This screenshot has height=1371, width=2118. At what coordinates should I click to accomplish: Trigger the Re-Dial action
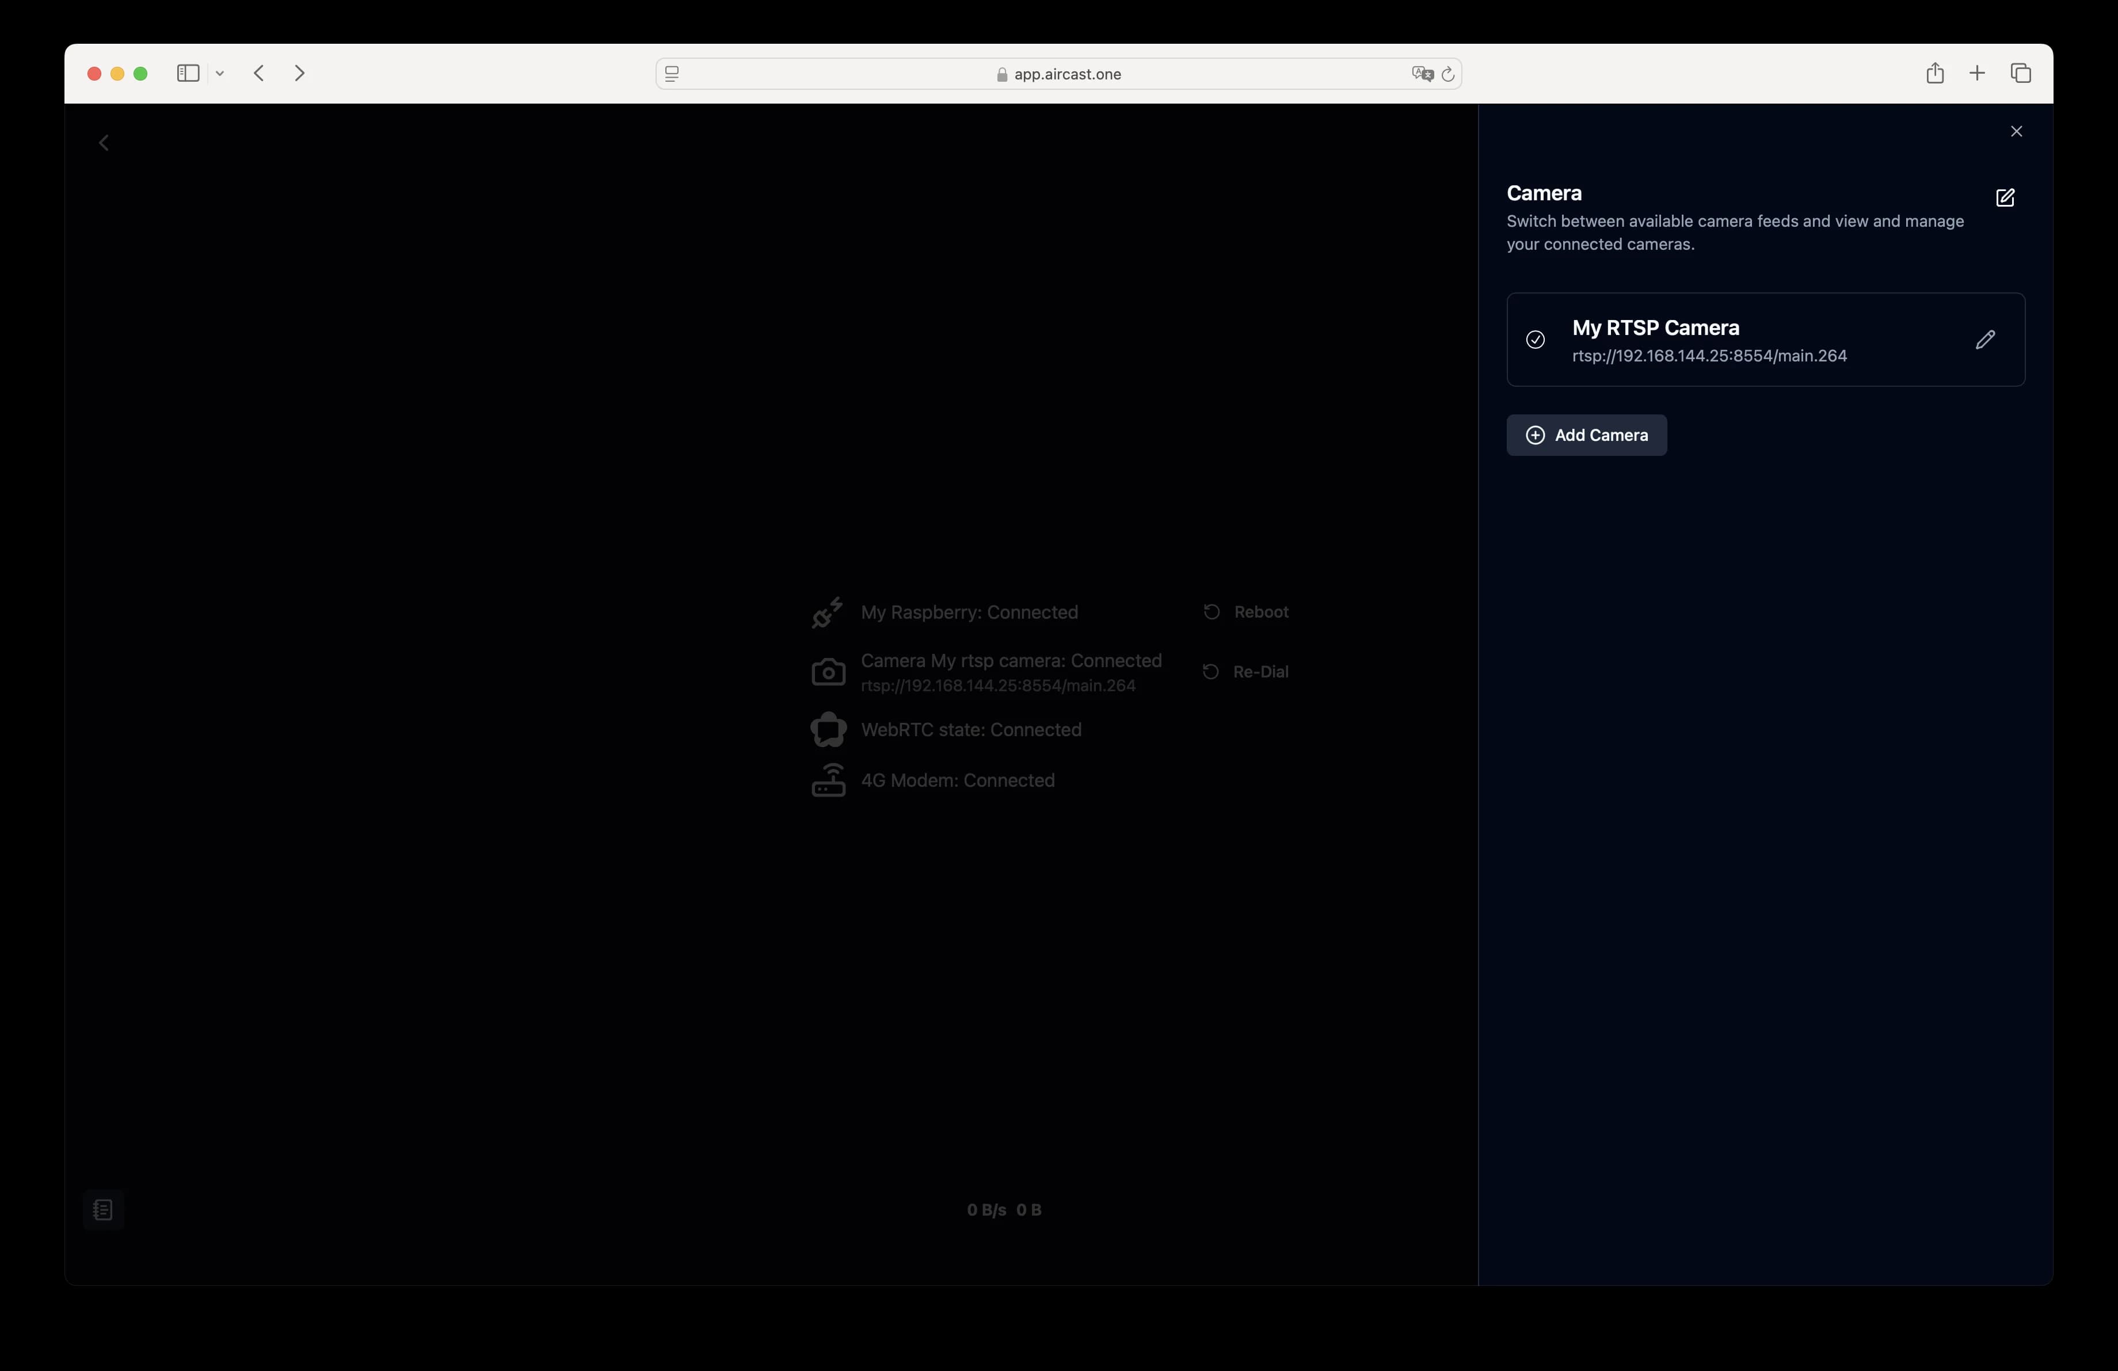1245,671
